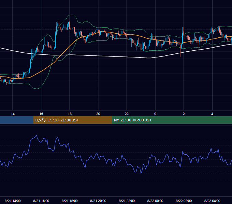This screenshot has height=204, width=232.
Task: Click the '8/21 14:00' label on oscillator axis
Action: (x=13, y=201)
